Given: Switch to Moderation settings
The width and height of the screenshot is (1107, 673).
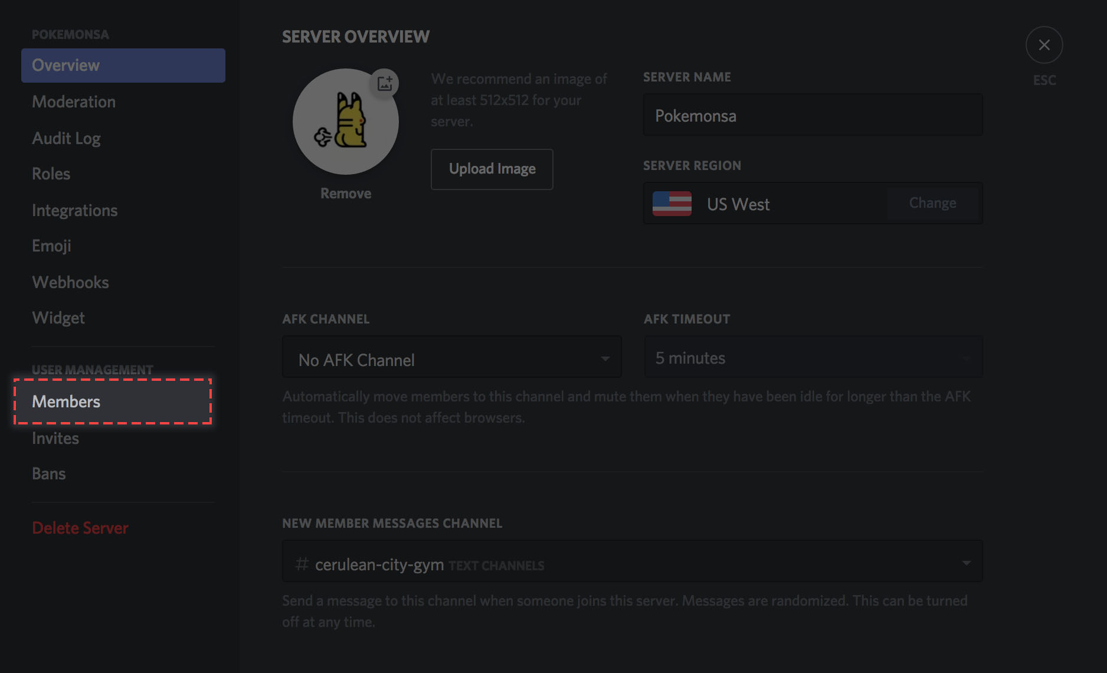Looking at the screenshot, I should pyautogui.click(x=73, y=102).
